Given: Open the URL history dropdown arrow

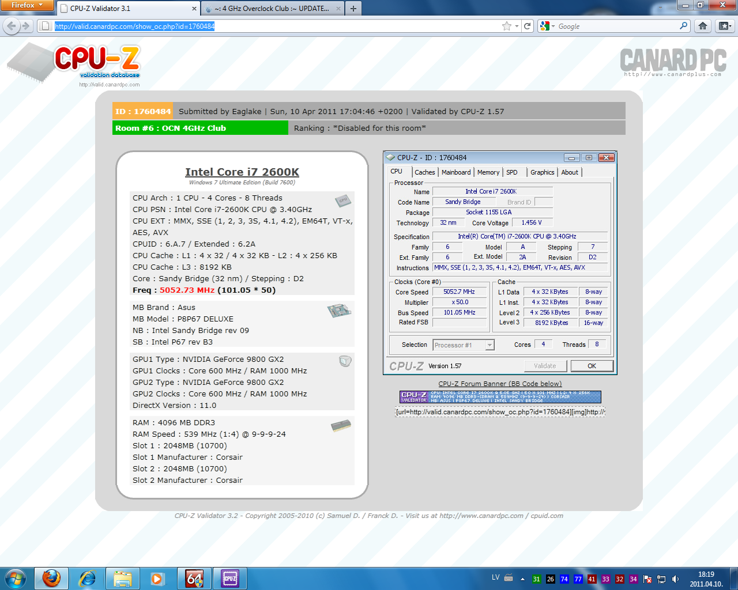Looking at the screenshot, I should coord(517,26).
